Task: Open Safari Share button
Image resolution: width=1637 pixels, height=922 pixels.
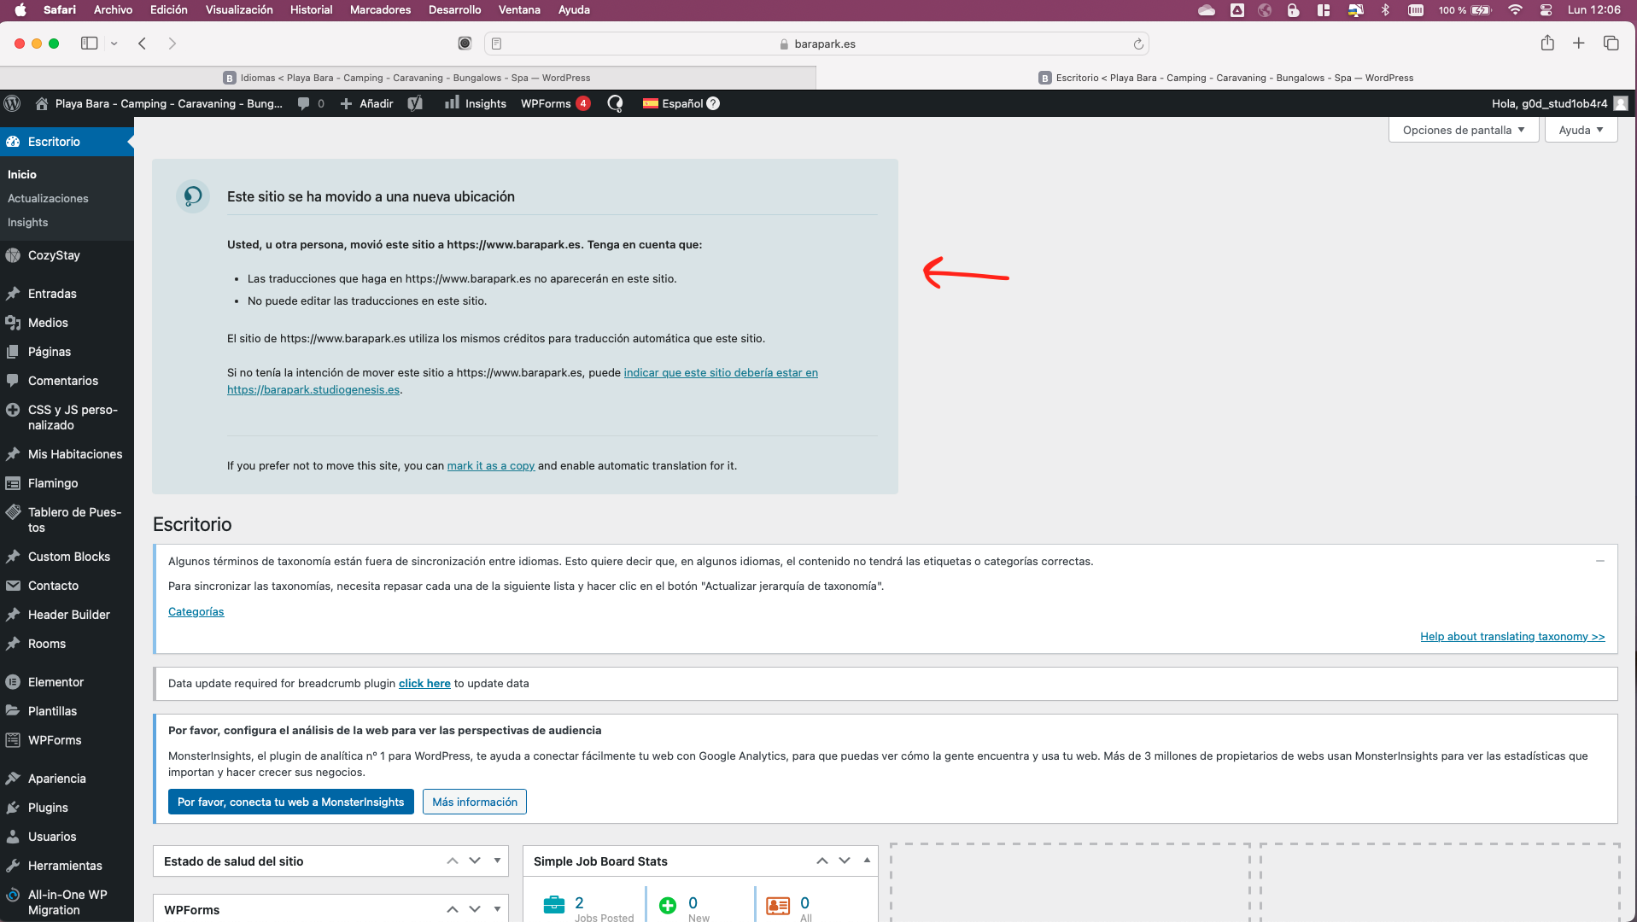Action: (x=1547, y=43)
